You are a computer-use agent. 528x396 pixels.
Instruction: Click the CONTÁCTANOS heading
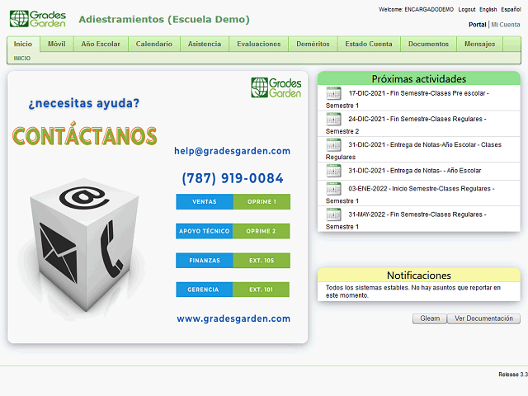[x=84, y=134]
